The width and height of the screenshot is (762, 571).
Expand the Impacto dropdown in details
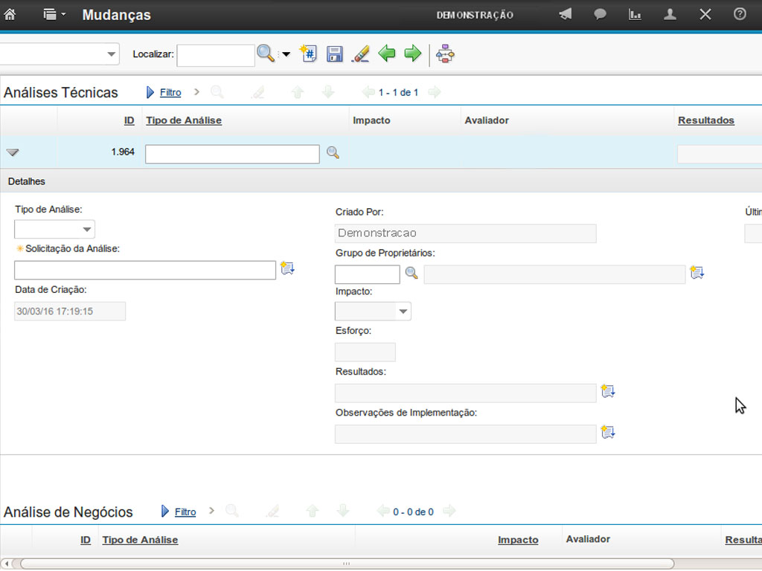tap(403, 312)
